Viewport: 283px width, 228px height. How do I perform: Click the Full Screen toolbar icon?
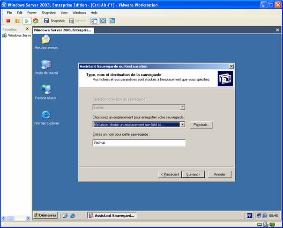[x=103, y=21]
